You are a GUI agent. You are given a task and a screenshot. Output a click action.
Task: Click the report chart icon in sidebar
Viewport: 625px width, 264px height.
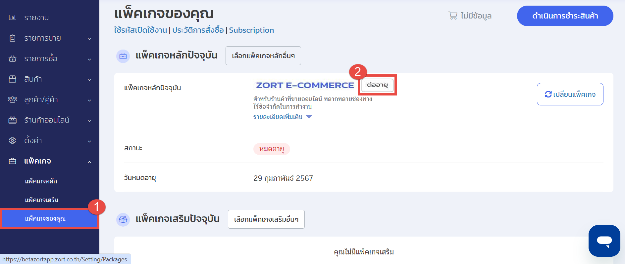[12, 18]
